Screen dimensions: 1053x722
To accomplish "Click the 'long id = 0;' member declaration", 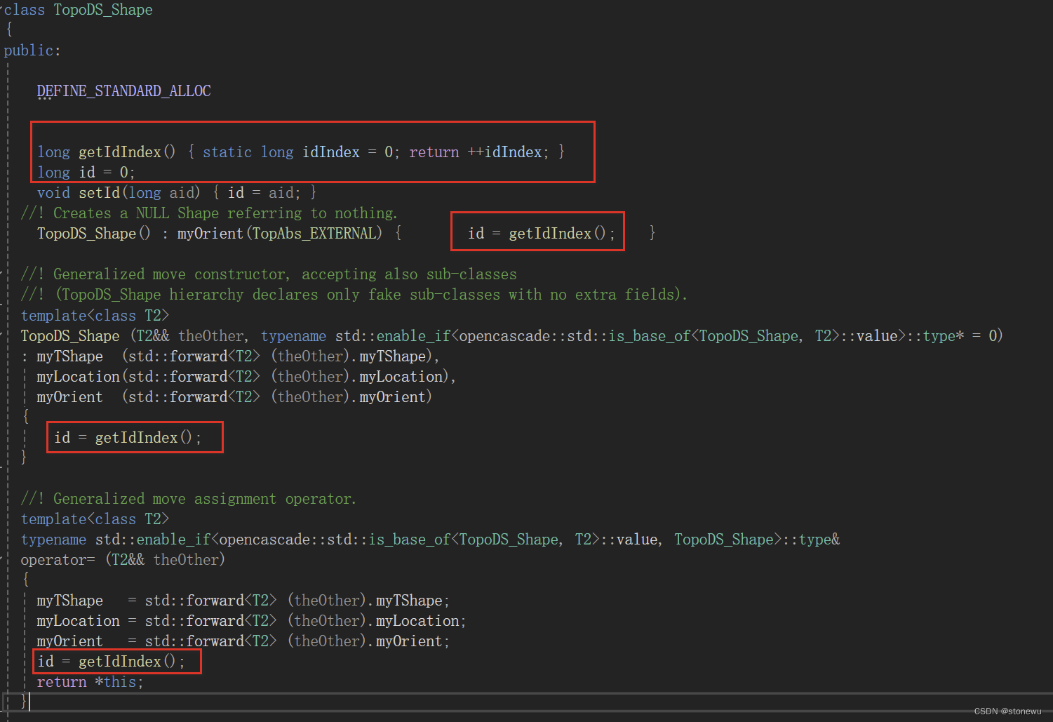I will pyautogui.click(x=86, y=173).
